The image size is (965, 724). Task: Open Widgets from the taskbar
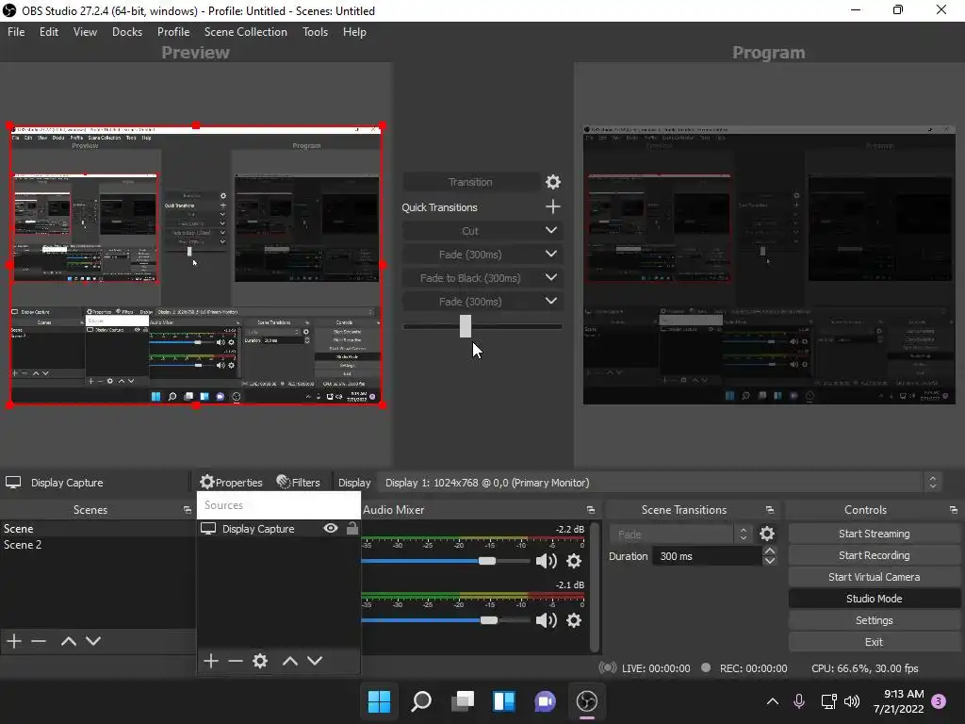(504, 701)
